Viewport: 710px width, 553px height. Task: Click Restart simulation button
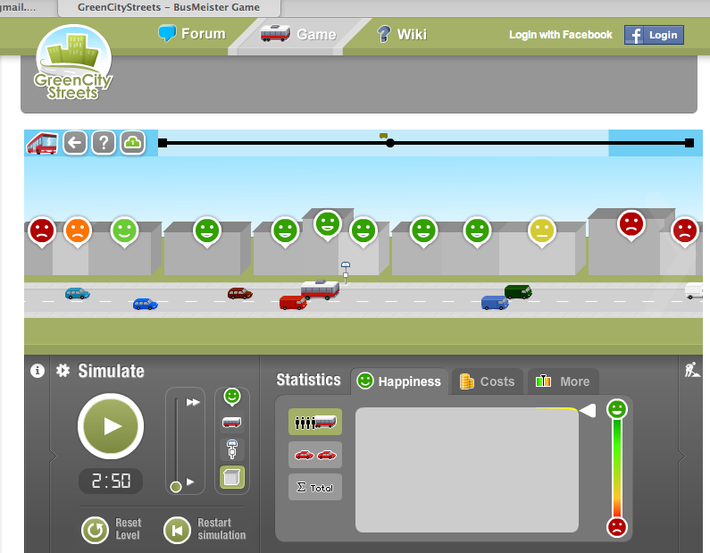tap(205, 529)
